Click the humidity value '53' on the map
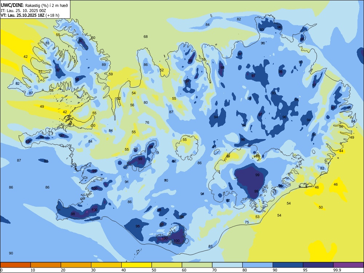Viewport: 364px width, 273px height. tap(257, 217)
